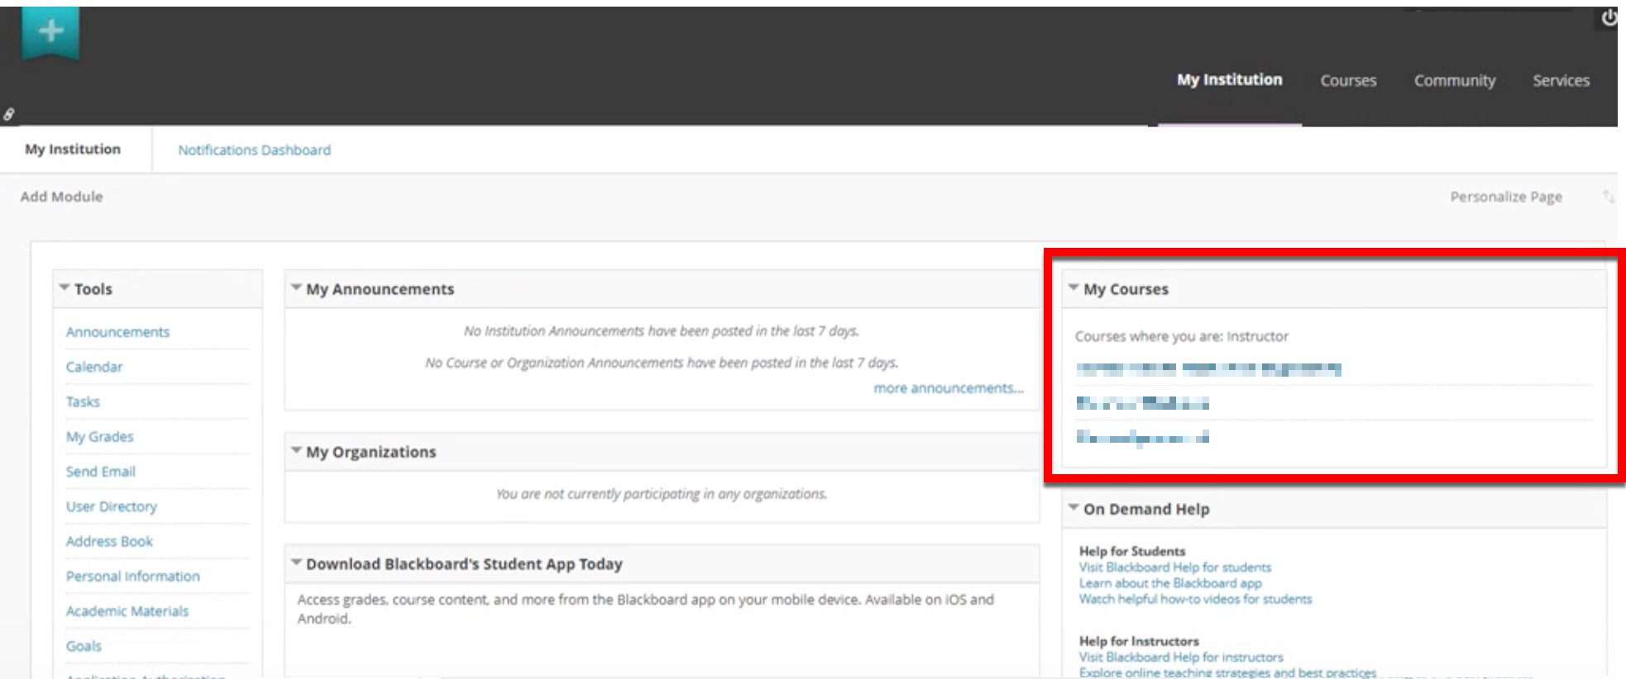Click the plus bookmark icon

50,32
